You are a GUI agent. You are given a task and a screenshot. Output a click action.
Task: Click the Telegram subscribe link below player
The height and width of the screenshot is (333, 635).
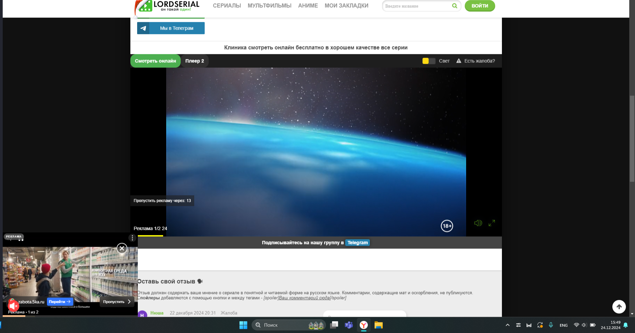click(x=357, y=242)
